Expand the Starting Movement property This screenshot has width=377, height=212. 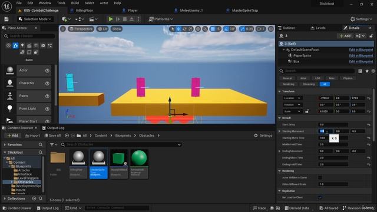[x=279, y=131]
